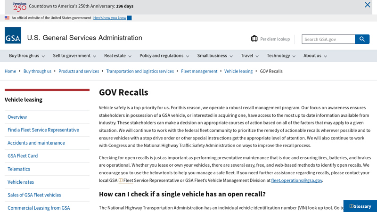Close the Freedom 250 countdown banner
The height and width of the screenshot is (212, 377).
pyautogui.click(x=367, y=5)
